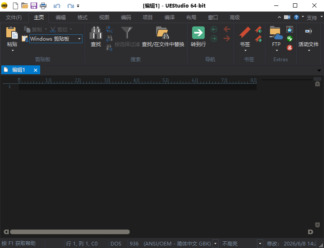
Task: Click New file icon in title bar
Action: pos(15,5)
